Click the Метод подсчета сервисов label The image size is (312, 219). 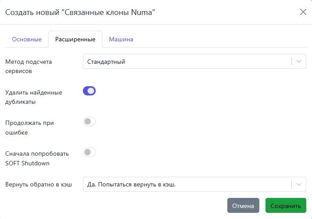point(29,66)
